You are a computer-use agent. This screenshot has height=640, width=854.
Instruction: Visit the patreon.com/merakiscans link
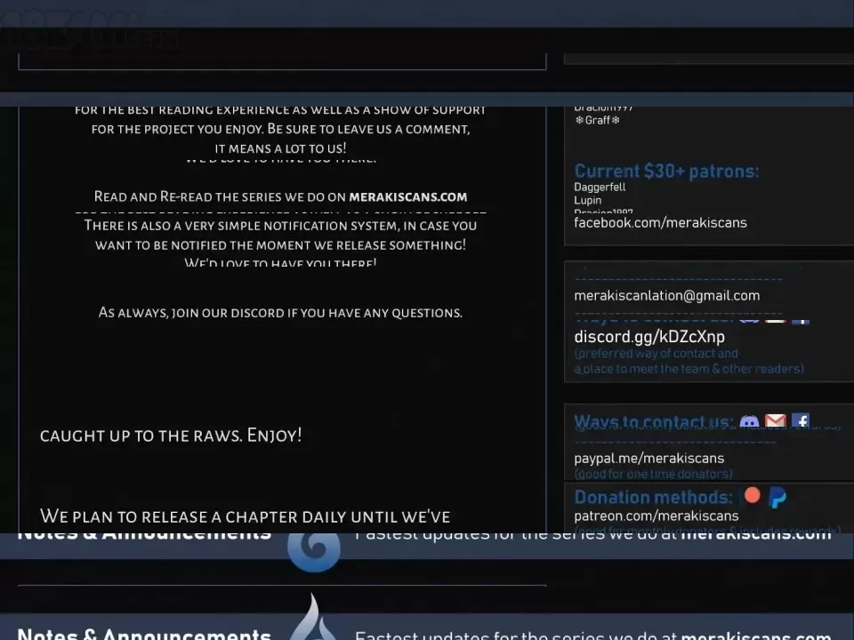(x=656, y=516)
